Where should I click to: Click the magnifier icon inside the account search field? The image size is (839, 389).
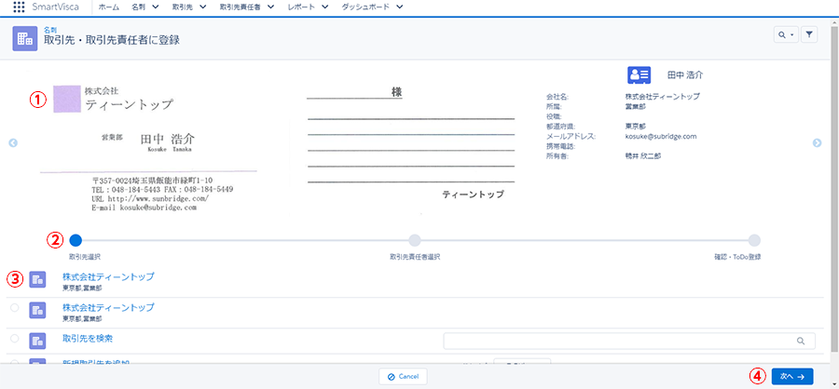[801, 341]
